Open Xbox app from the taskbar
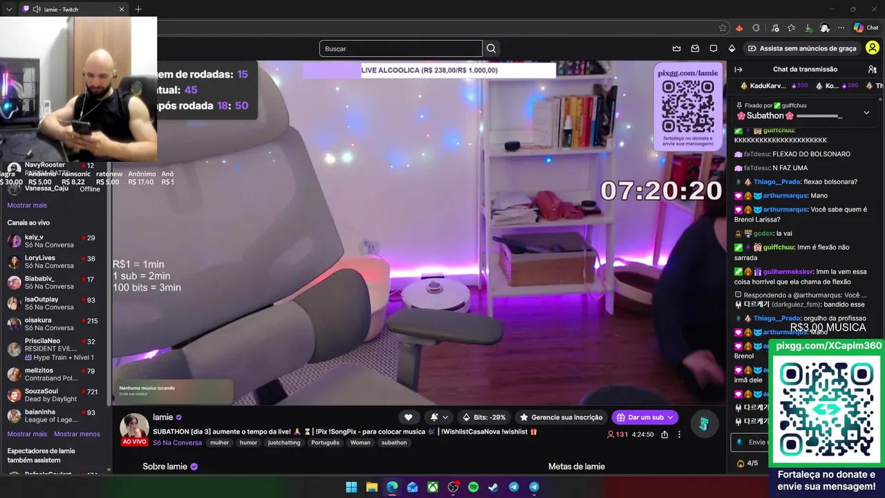 (432, 487)
